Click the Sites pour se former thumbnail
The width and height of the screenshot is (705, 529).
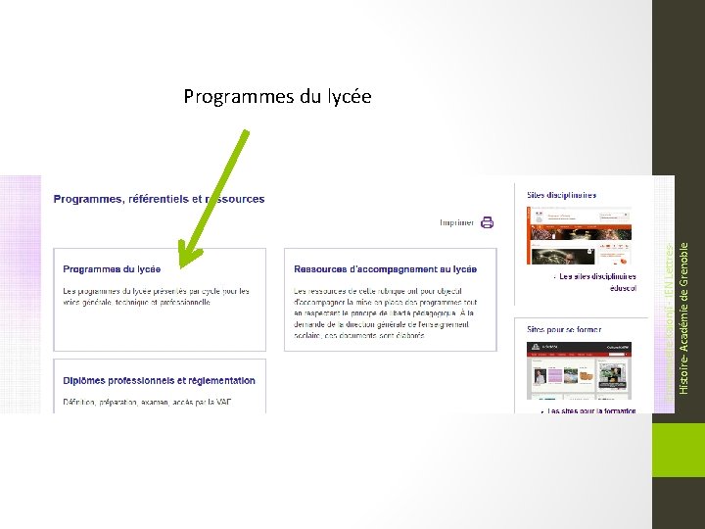click(x=579, y=370)
